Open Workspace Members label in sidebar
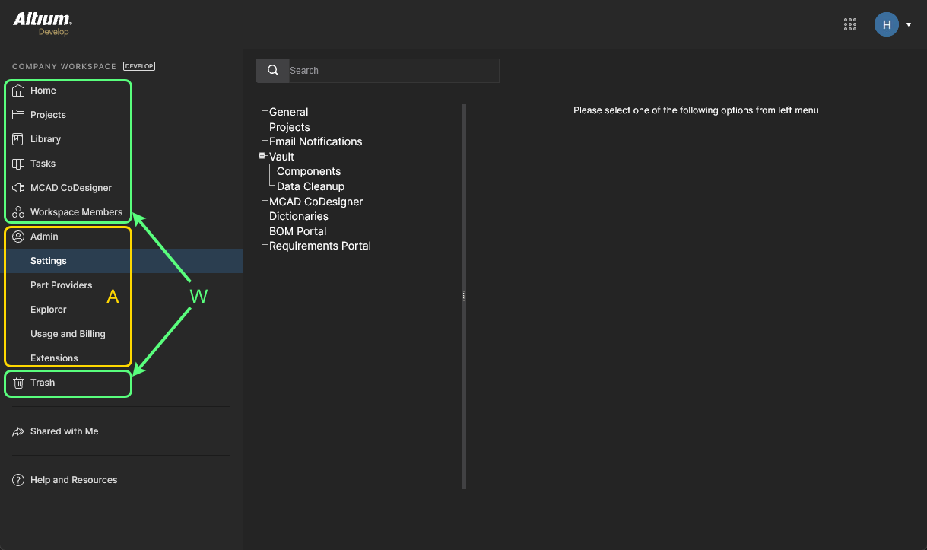 click(76, 212)
